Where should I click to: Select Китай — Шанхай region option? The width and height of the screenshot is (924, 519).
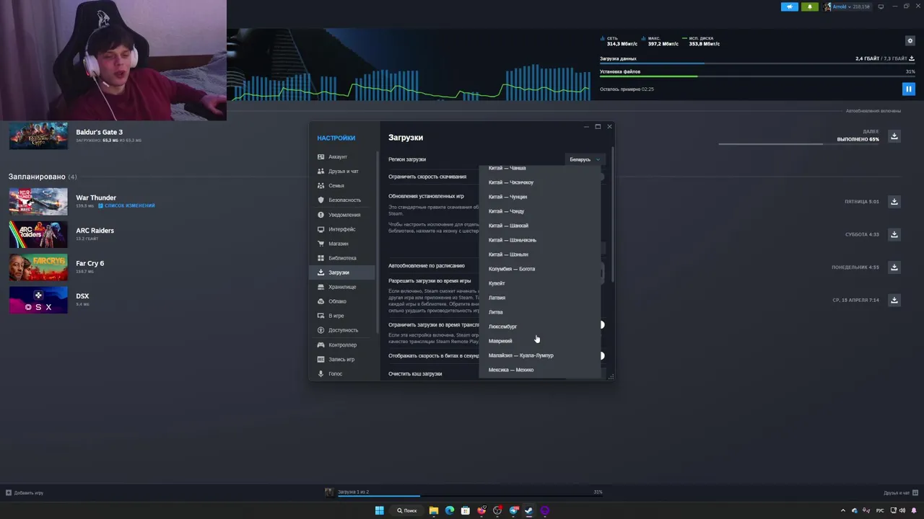(x=540, y=226)
